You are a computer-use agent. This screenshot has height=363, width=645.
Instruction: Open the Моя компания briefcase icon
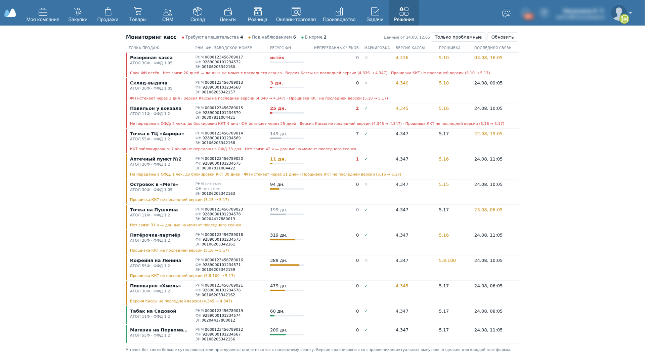click(x=43, y=12)
